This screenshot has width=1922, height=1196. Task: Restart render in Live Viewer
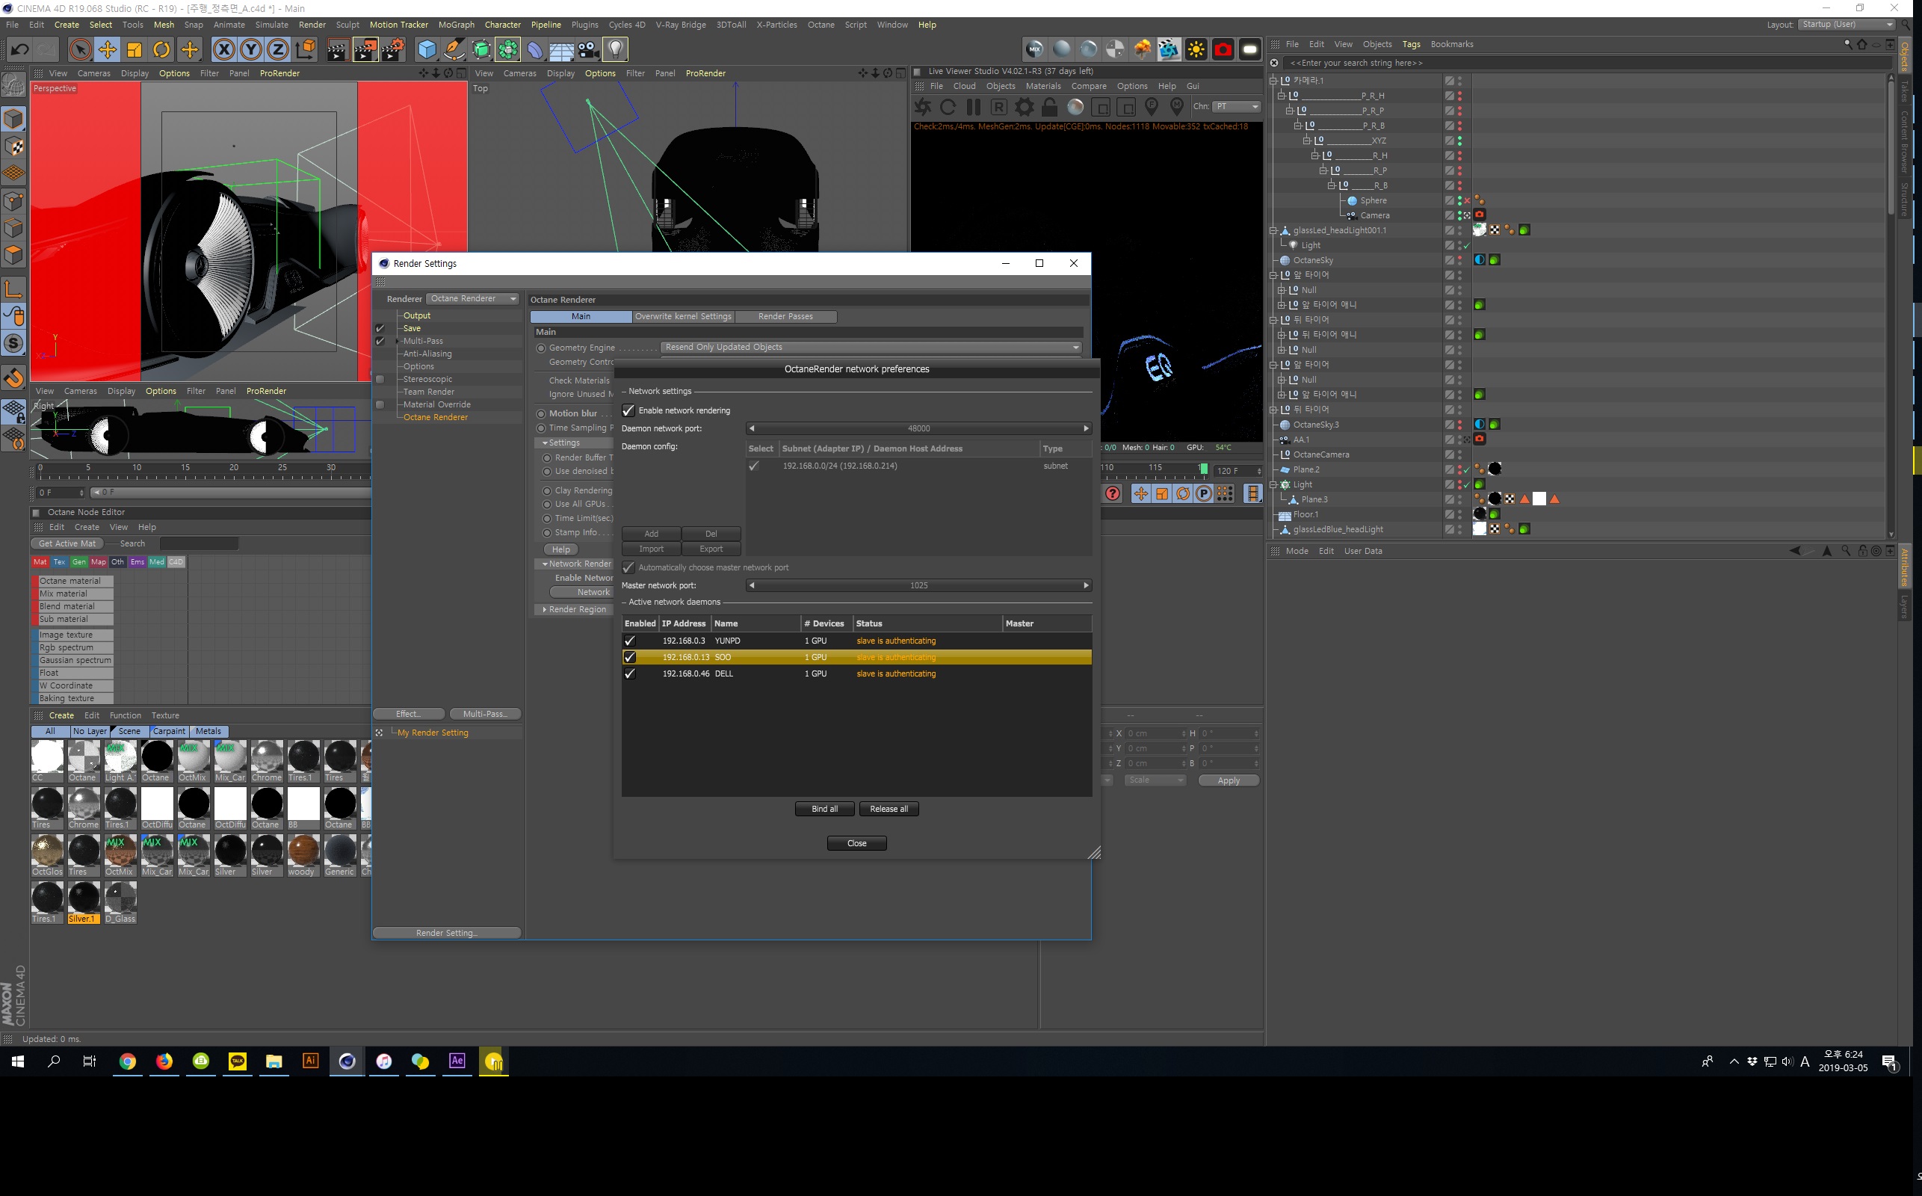tap(948, 107)
